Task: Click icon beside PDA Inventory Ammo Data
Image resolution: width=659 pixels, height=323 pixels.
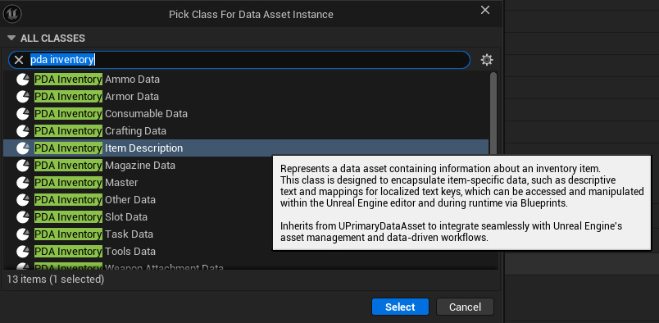Action: click(x=23, y=80)
